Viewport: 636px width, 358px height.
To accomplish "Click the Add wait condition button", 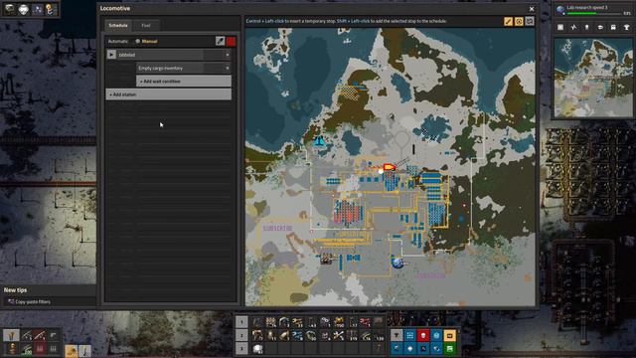I will [184, 82].
